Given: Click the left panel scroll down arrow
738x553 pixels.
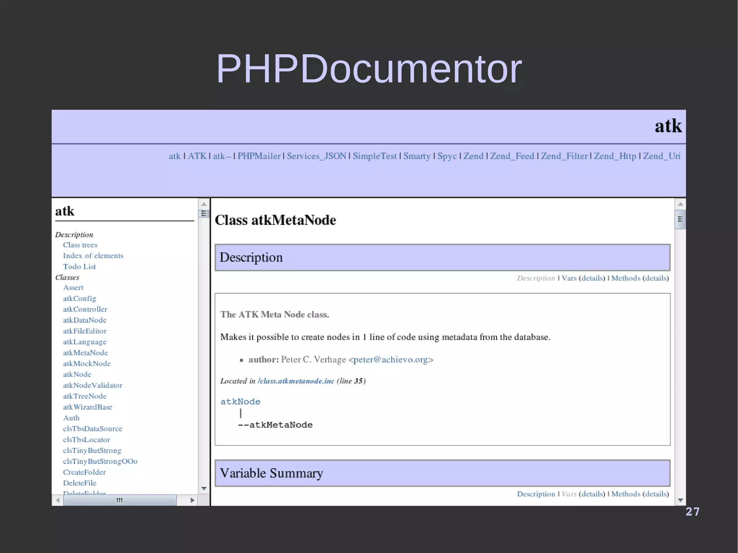Looking at the screenshot, I should pos(204,489).
